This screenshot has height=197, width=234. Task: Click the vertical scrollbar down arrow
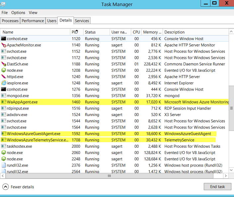(x=231, y=170)
